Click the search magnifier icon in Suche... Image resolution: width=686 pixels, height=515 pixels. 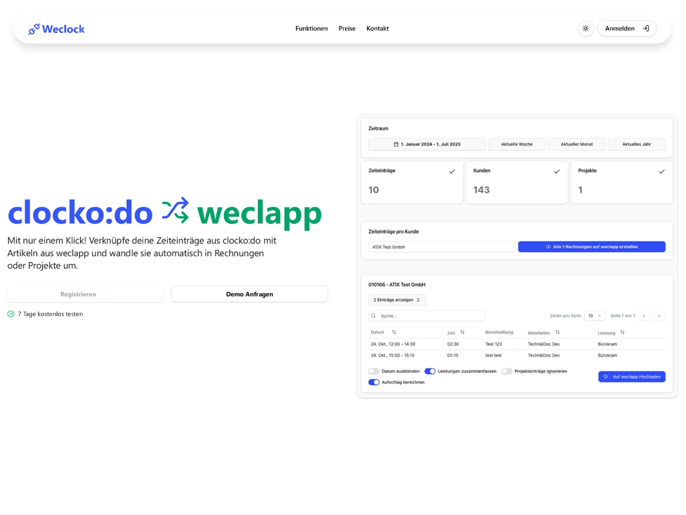[373, 316]
